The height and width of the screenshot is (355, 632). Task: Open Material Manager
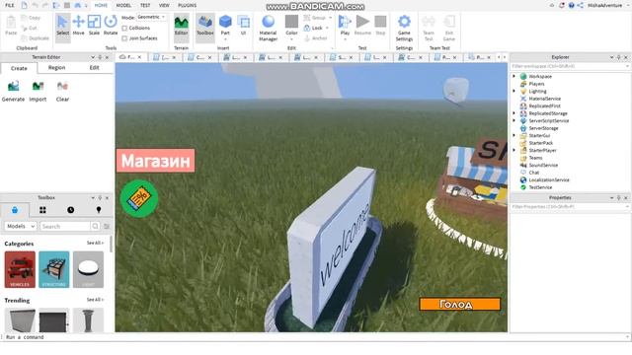268,28
